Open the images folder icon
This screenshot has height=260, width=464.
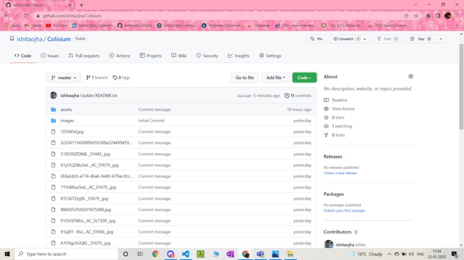pos(54,121)
